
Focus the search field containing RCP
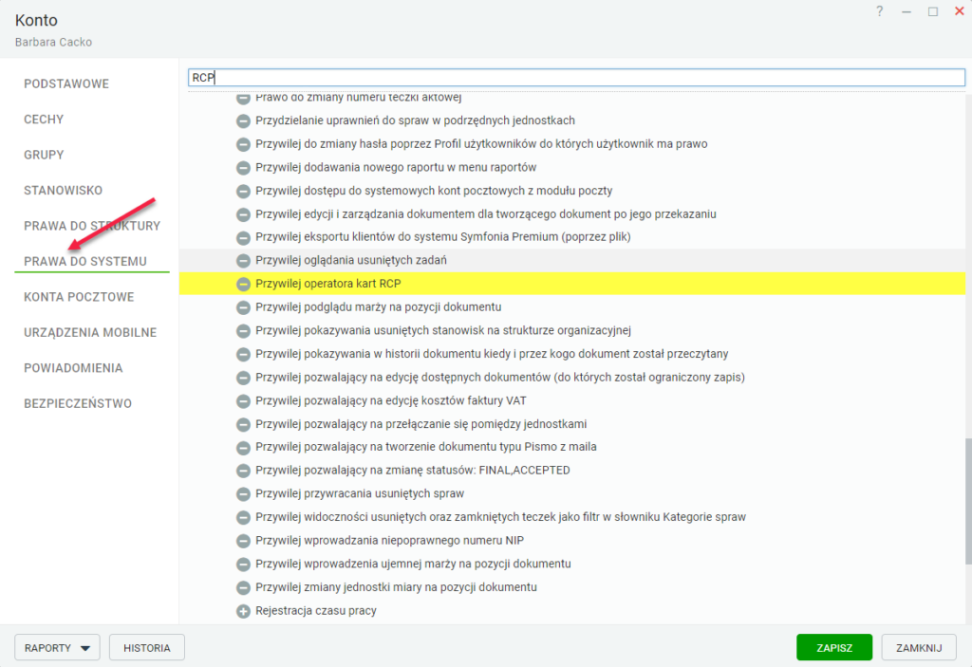576,78
